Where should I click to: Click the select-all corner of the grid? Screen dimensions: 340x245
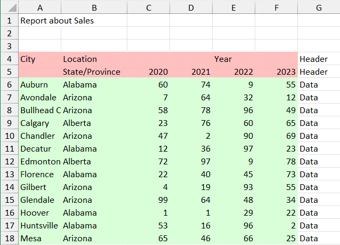click(9, 7)
